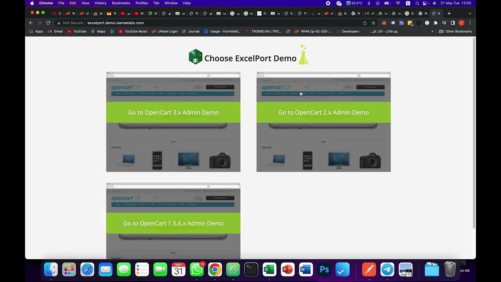The image size is (501, 282).
Task: Open the MetaMask fox extension
Action: [384, 23]
